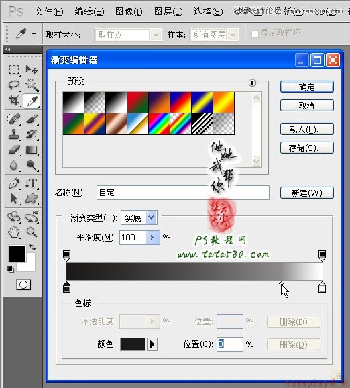Collapse the toolbox with double-arrow icon

pos(8,49)
